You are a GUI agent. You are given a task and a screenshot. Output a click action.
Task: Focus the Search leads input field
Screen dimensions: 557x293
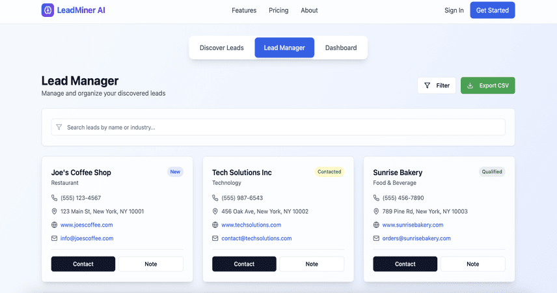pos(278,128)
